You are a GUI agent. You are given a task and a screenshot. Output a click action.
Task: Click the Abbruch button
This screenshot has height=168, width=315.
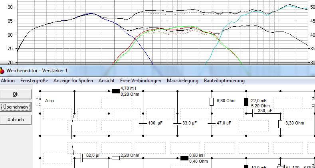point(16,120)
